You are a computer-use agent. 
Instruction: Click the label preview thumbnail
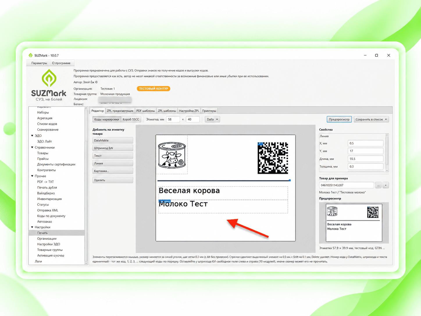354,223
